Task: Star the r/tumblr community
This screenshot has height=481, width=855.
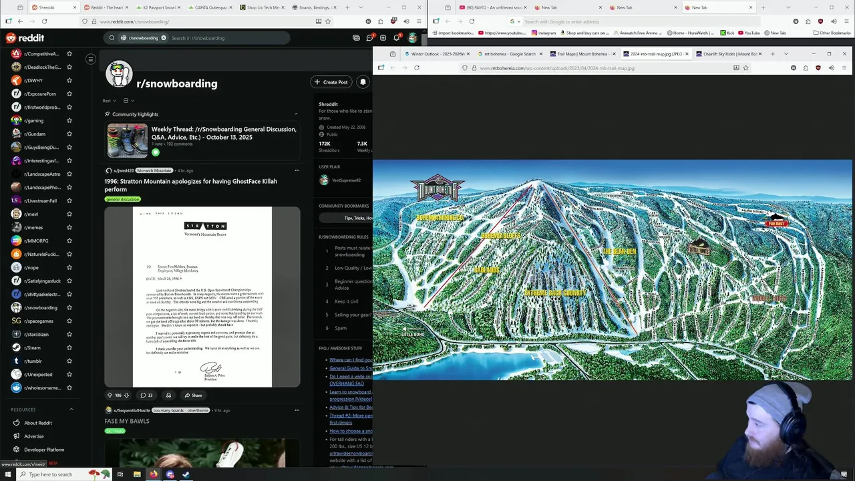Action: coord(69,361)
